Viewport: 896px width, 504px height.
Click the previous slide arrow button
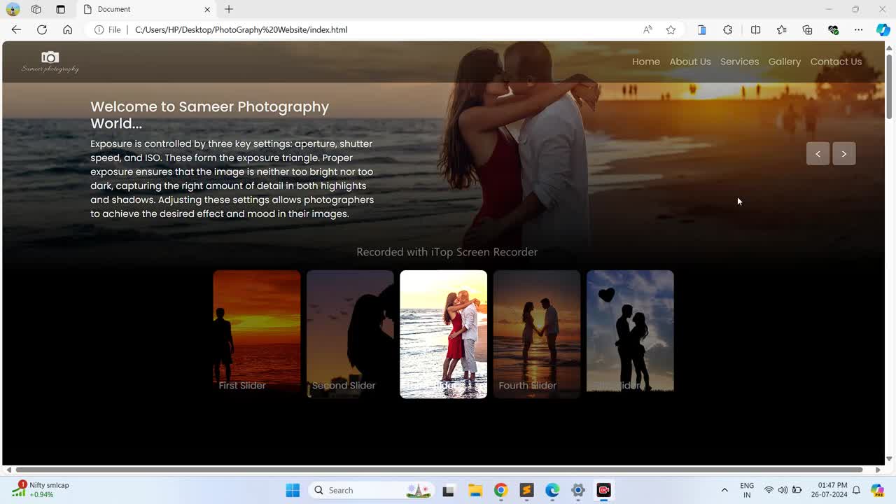(x=818, y=154)
